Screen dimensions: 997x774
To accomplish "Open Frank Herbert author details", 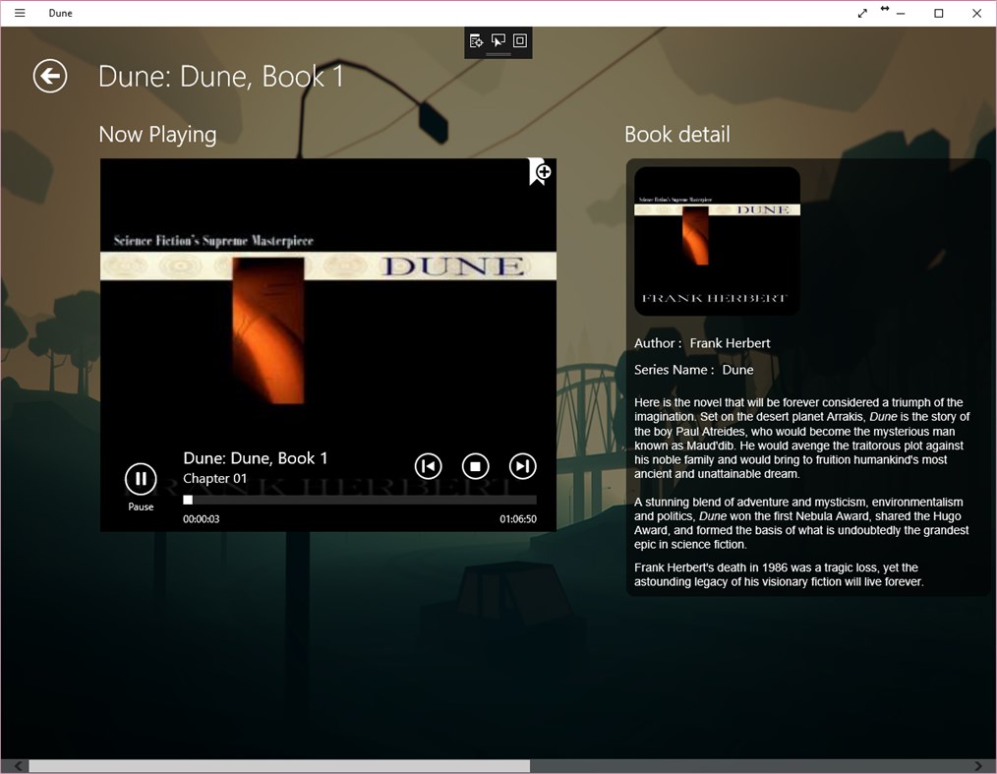I will click(730, 342).
